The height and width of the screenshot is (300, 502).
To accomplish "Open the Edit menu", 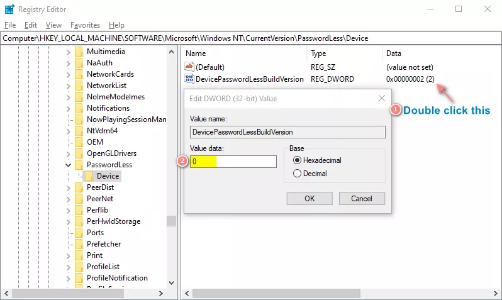I will [31, 25].
